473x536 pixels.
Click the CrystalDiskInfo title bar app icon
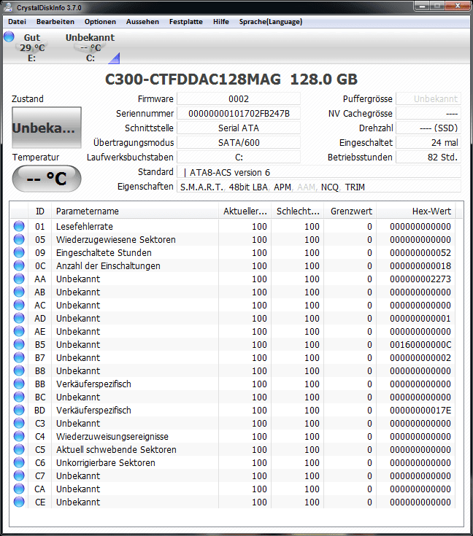click(x=8, y=7)
